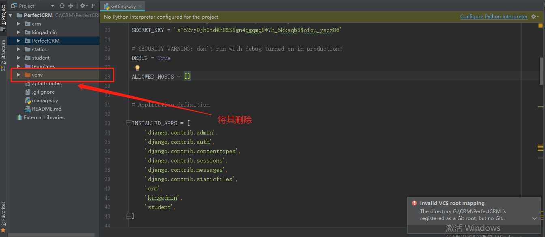The image size is (545, 237).
Task: Open the Project view mode dropdown
Action: 52,6
